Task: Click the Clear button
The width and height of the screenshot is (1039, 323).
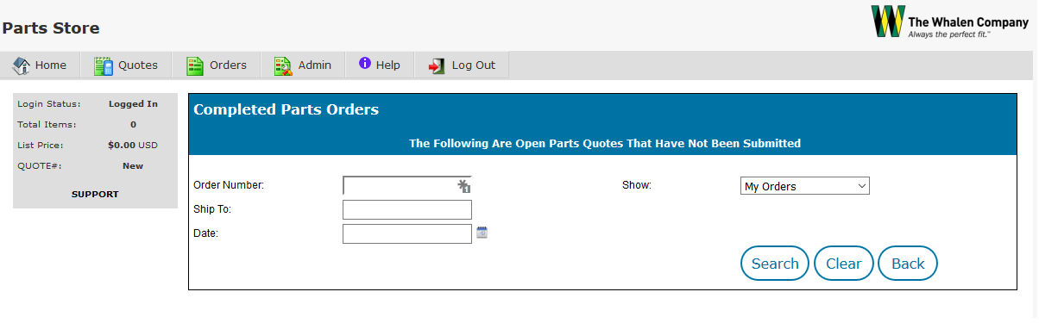Action: point(844,264)
